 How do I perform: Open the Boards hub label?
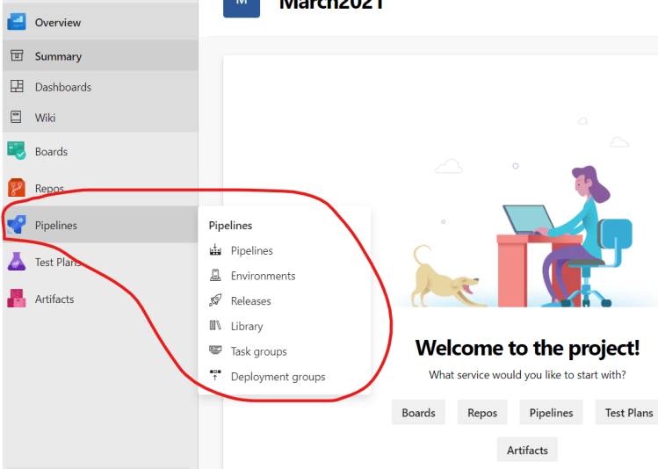click(51, 151)
